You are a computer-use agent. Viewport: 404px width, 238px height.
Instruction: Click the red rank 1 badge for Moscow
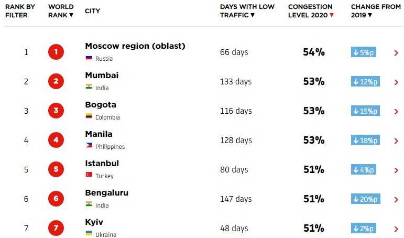tap(56, 52)
